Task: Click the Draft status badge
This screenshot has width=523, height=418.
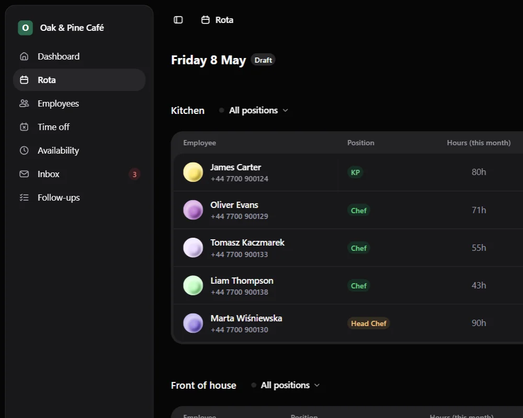Action: pos(263,60)
